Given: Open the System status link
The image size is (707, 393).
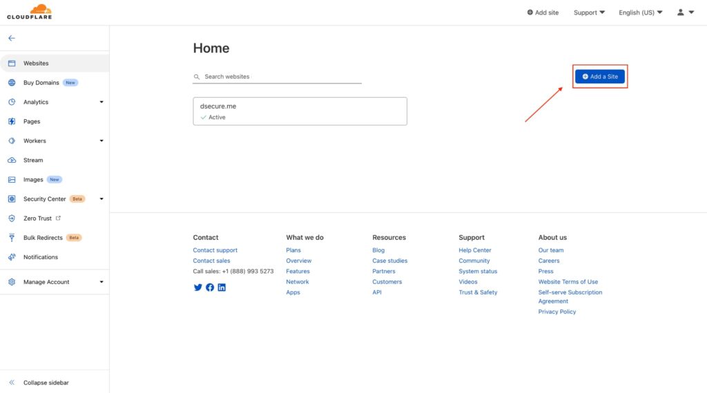Looking at the screenshot, I should coord(478,272).
